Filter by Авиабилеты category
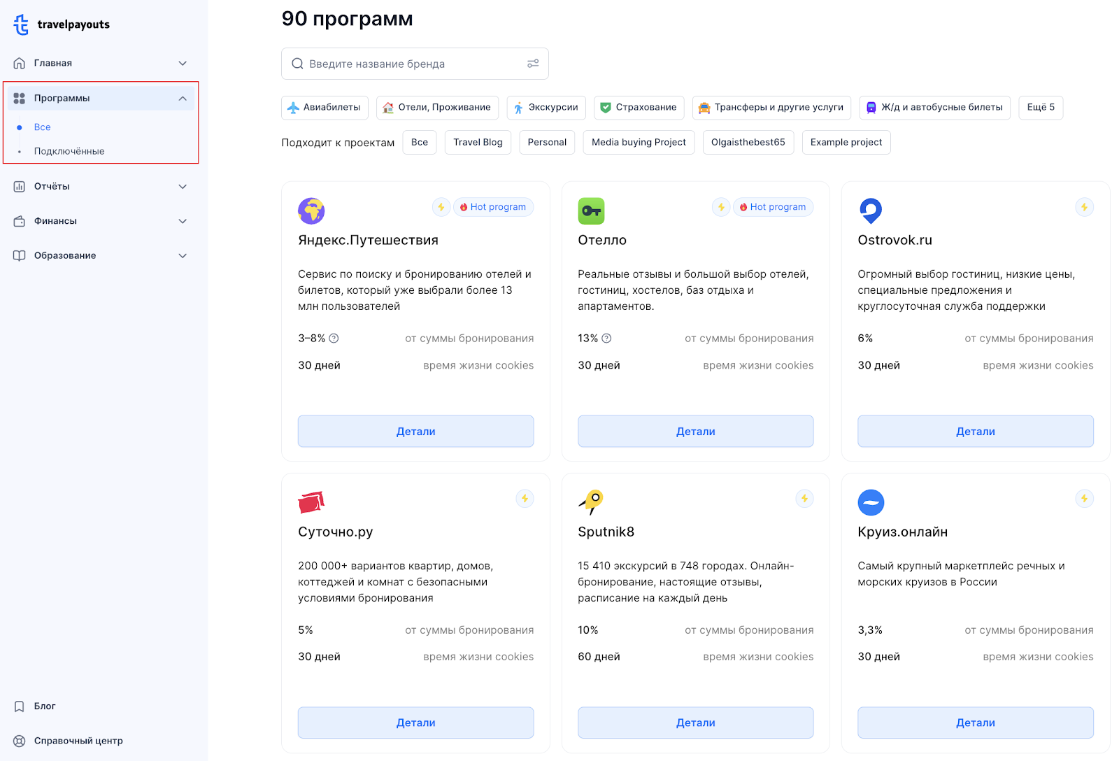 point(325,108)
